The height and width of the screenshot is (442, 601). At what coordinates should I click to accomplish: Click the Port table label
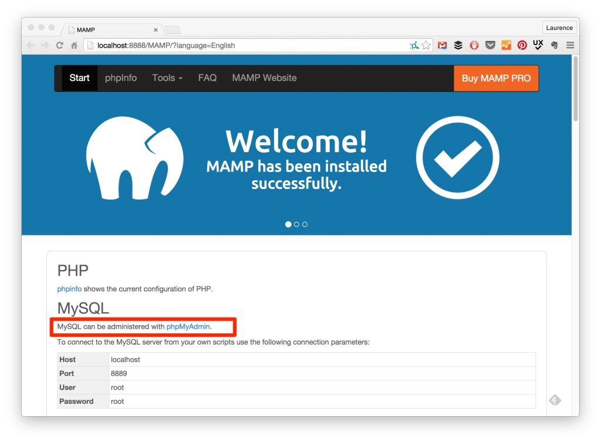point(67,373)
